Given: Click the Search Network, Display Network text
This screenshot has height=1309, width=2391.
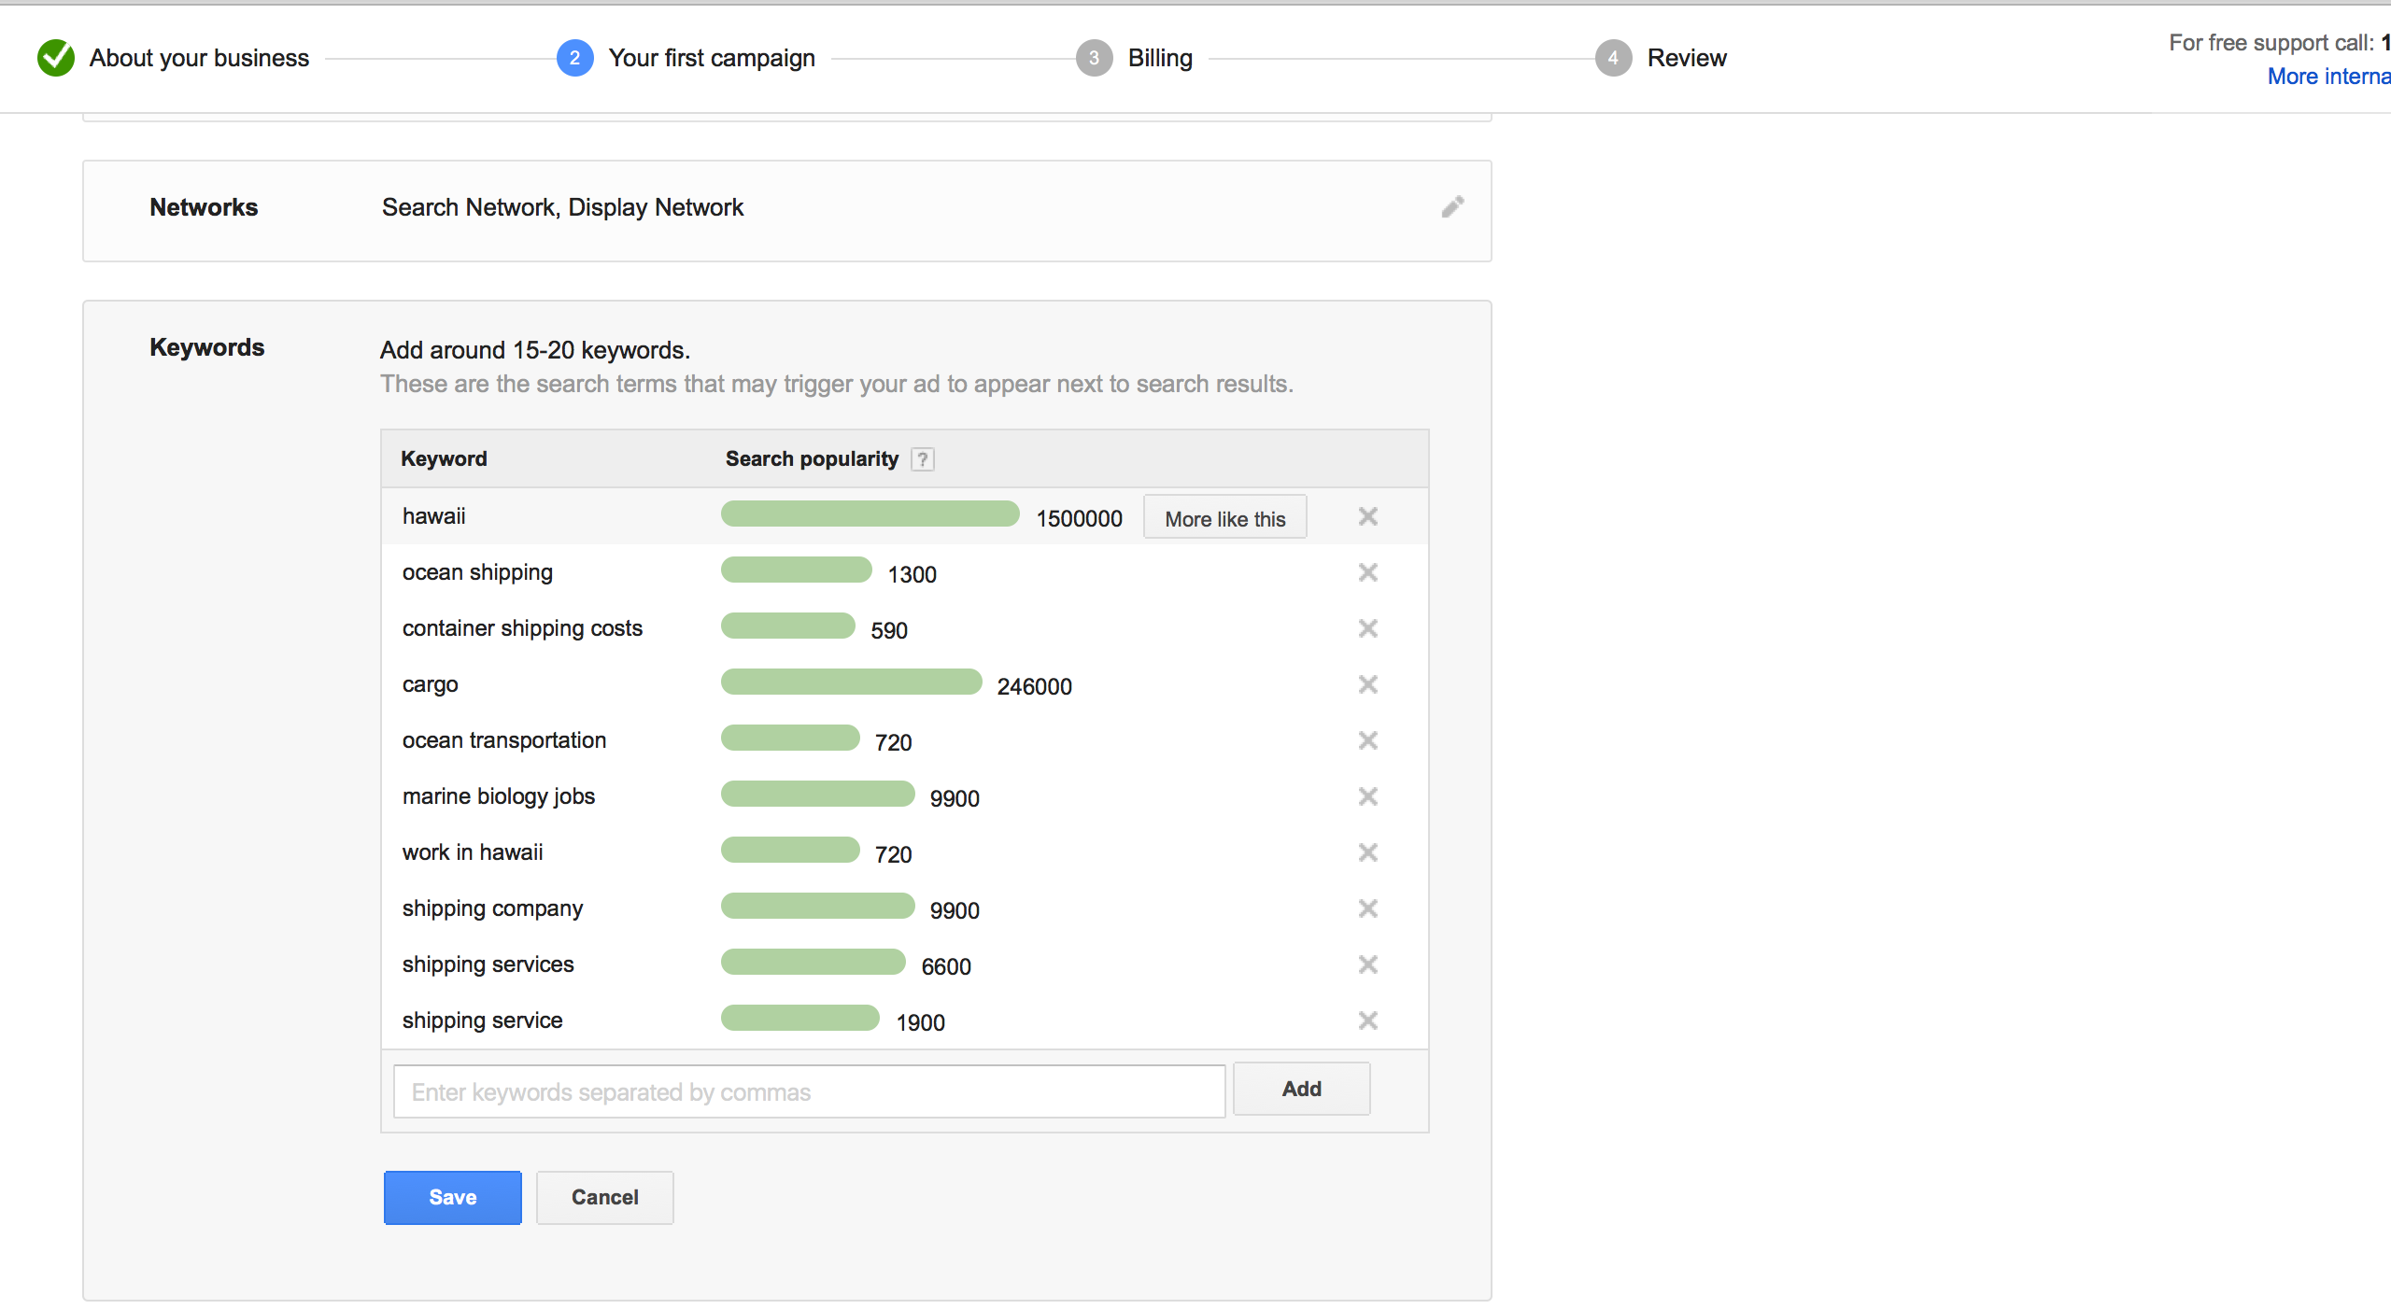Looking at the screenshot, I should [562, 207].
